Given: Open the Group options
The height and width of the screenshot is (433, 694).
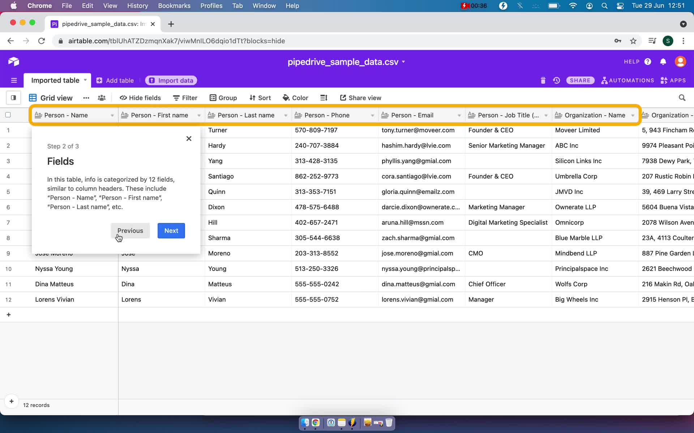Looking at the screenshot, I should pyautogui.click(x=223, y=98).
